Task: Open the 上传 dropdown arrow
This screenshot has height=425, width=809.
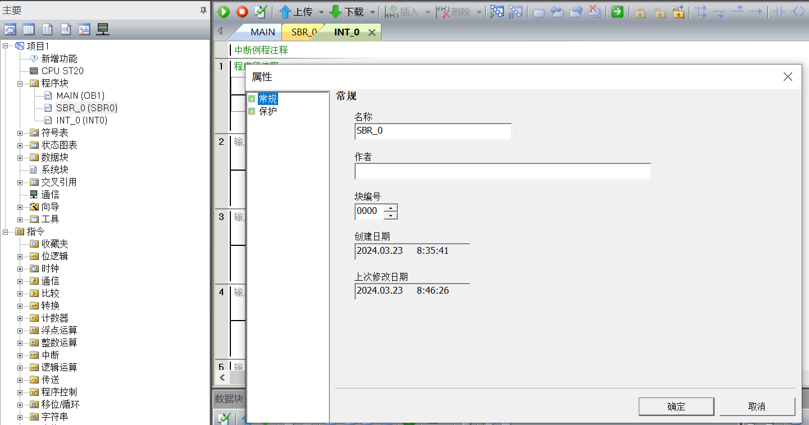Action: point(321,12)
